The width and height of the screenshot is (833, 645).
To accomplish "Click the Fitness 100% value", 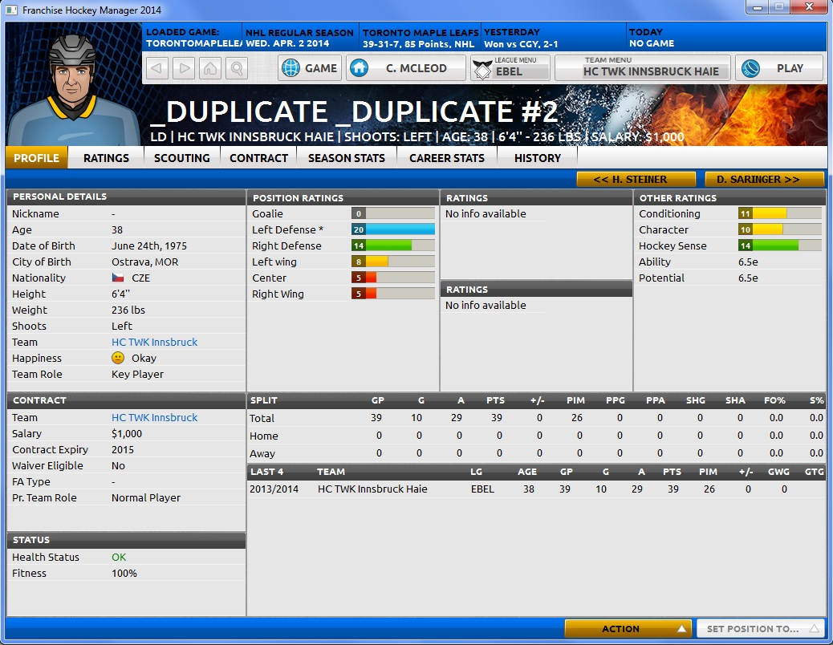I will click(x=124, y=574).
